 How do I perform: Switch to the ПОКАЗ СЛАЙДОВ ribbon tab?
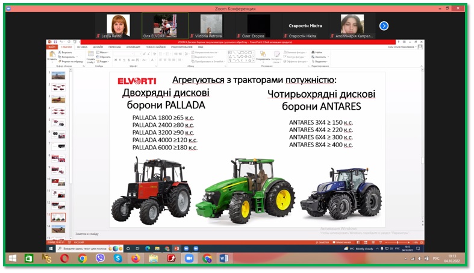[155, 47]
